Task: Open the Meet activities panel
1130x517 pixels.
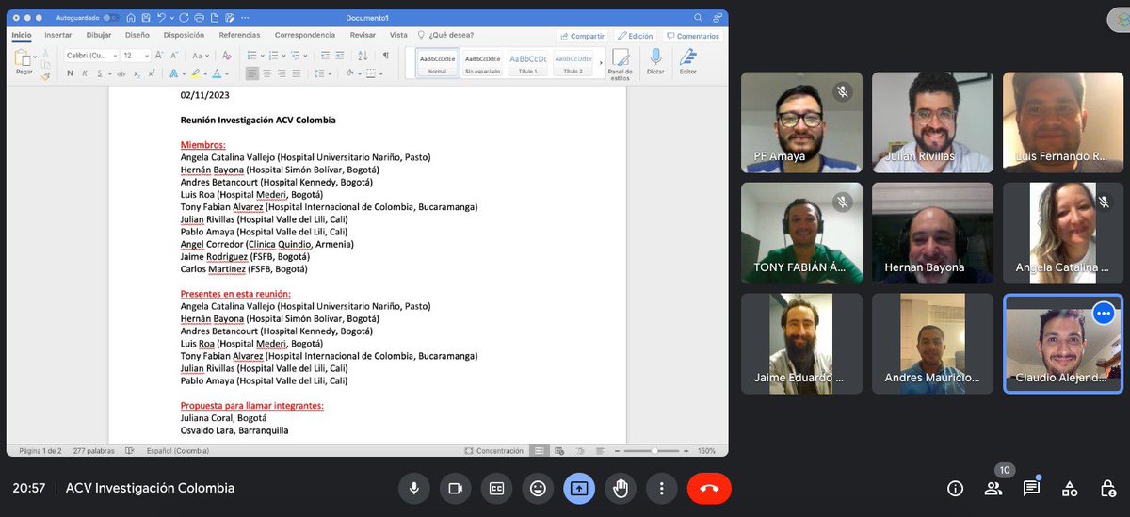Action: coord(1070,488)
